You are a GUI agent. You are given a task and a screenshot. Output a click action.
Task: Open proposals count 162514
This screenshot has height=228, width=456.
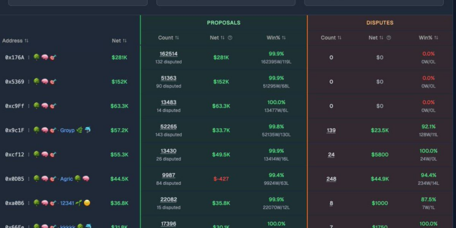pyautogui.click(x=168, y=54)
